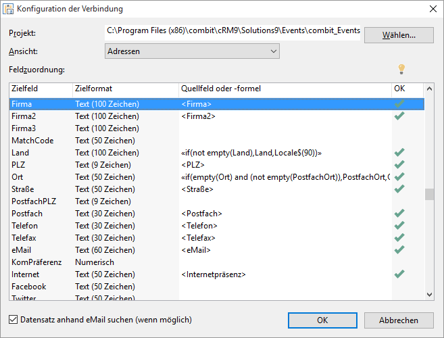
Task: Click the list's scroll down arrow
Action: [429, 294]
